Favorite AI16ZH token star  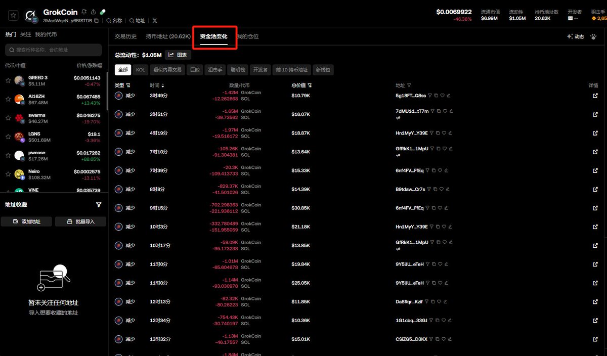(x=8, y=99)
